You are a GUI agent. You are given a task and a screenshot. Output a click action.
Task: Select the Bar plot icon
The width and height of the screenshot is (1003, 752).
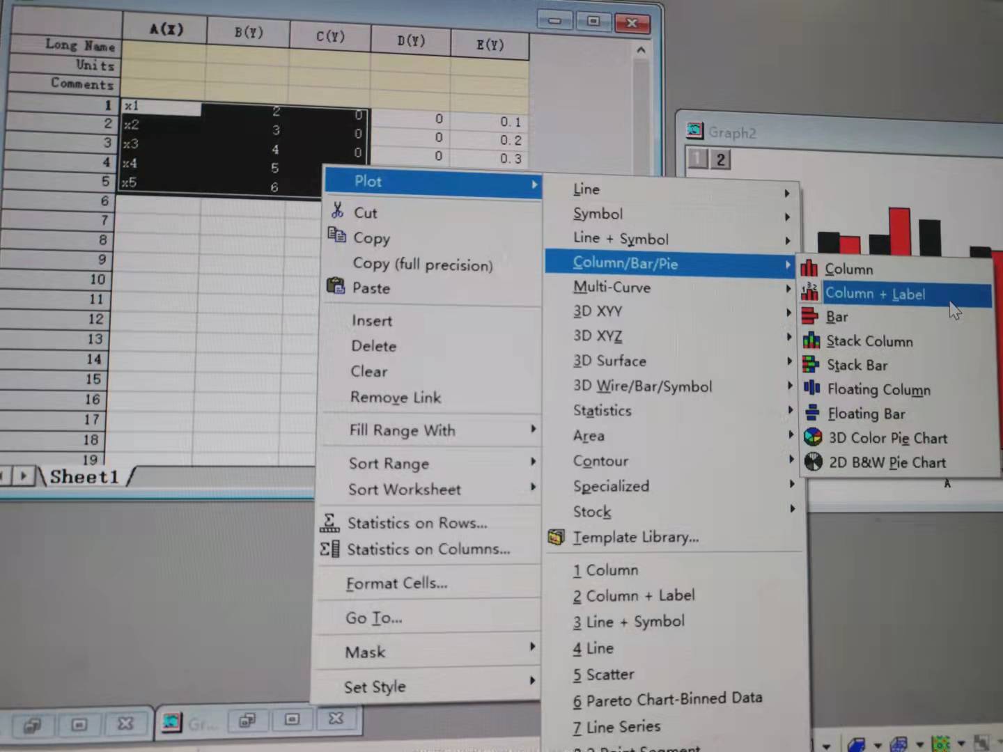[x=810, y=316]
